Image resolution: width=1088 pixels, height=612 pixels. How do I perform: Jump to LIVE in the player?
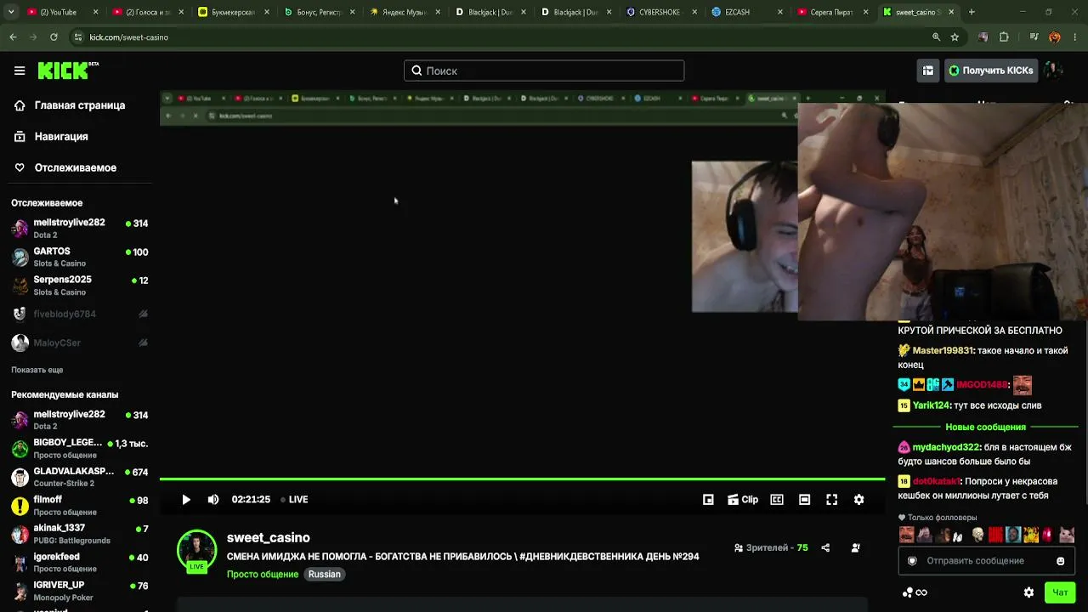(x=294, y=500)
